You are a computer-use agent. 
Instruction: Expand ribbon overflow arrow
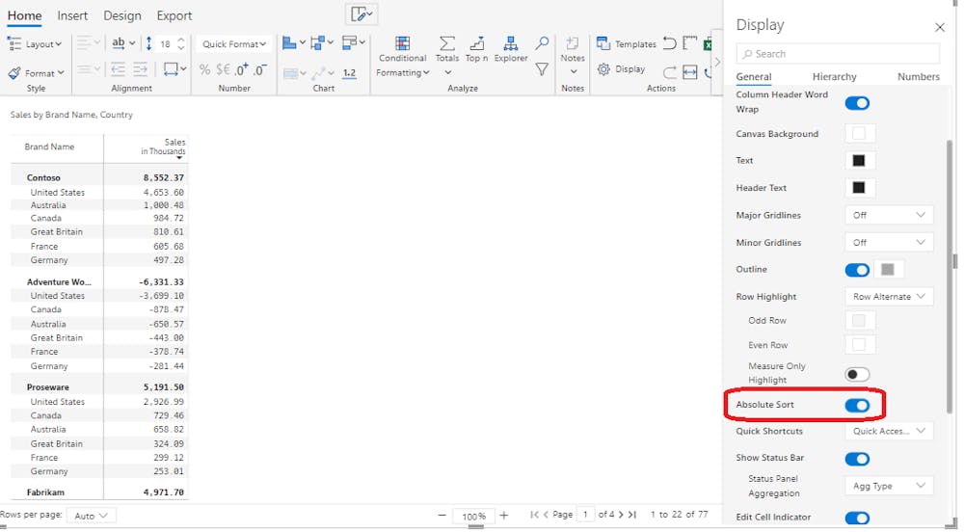[x=717, y=62]
